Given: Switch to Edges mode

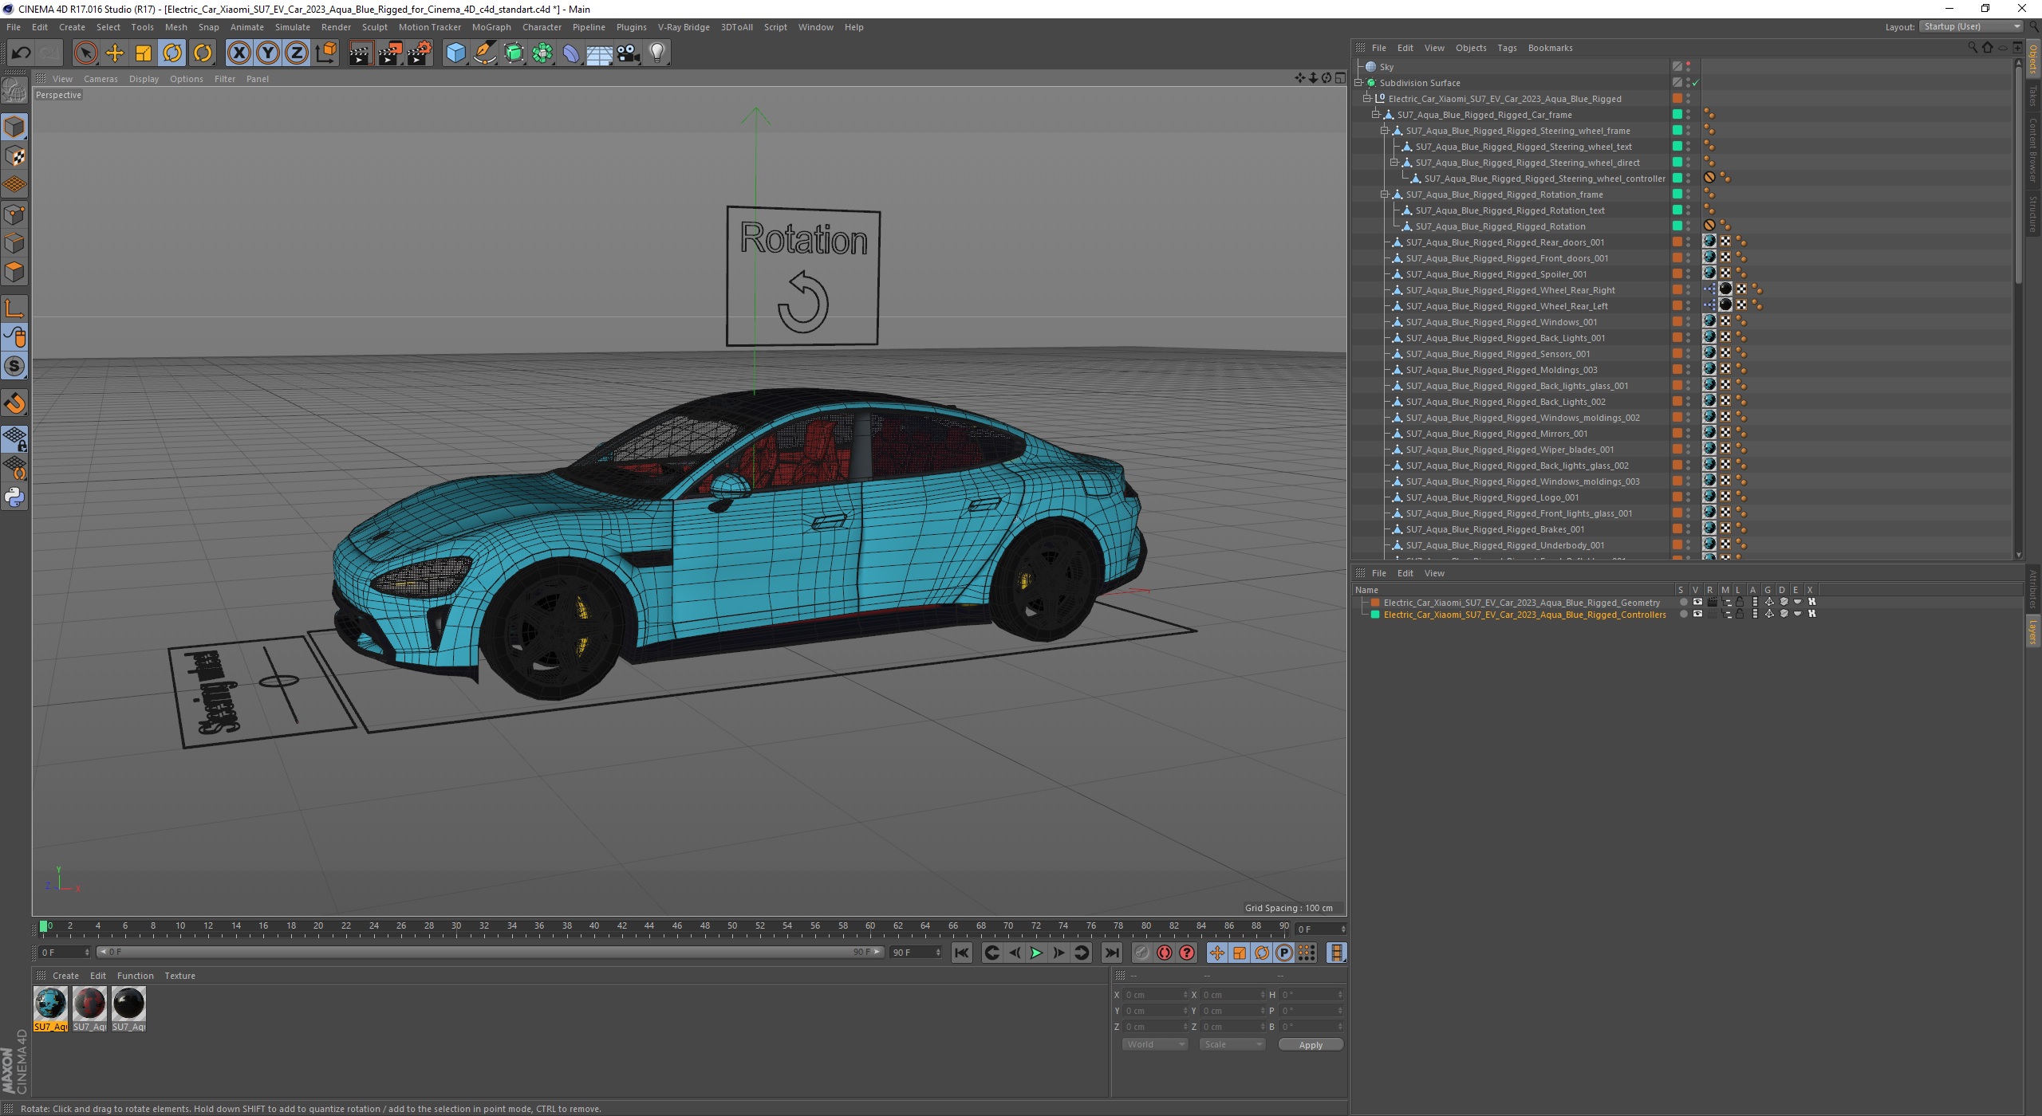Looking at the screenshot, I should (x=14, y=243).
